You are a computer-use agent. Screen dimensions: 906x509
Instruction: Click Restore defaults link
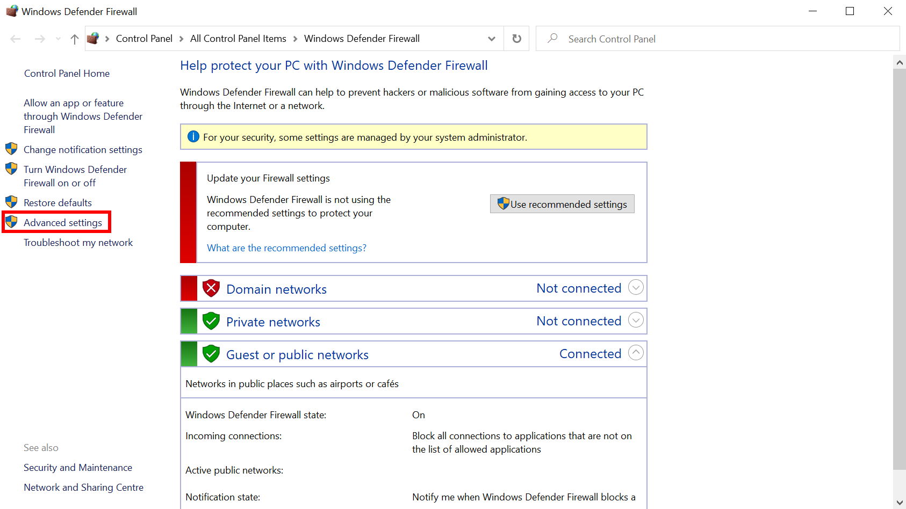(57, 203)
